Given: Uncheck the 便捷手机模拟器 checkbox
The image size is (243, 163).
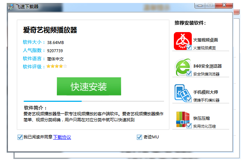Looking at the screenshot, I should (x=189, y=100).
